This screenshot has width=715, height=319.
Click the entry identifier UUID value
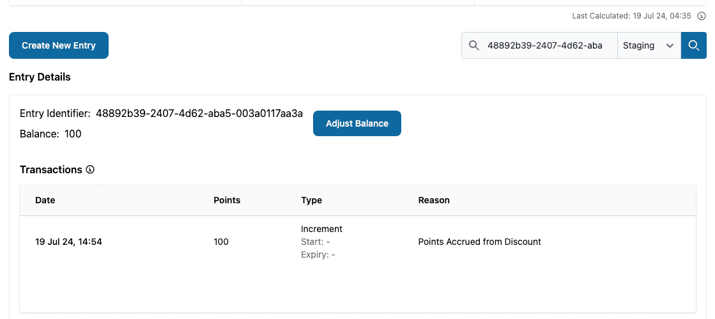coord(199,114)
